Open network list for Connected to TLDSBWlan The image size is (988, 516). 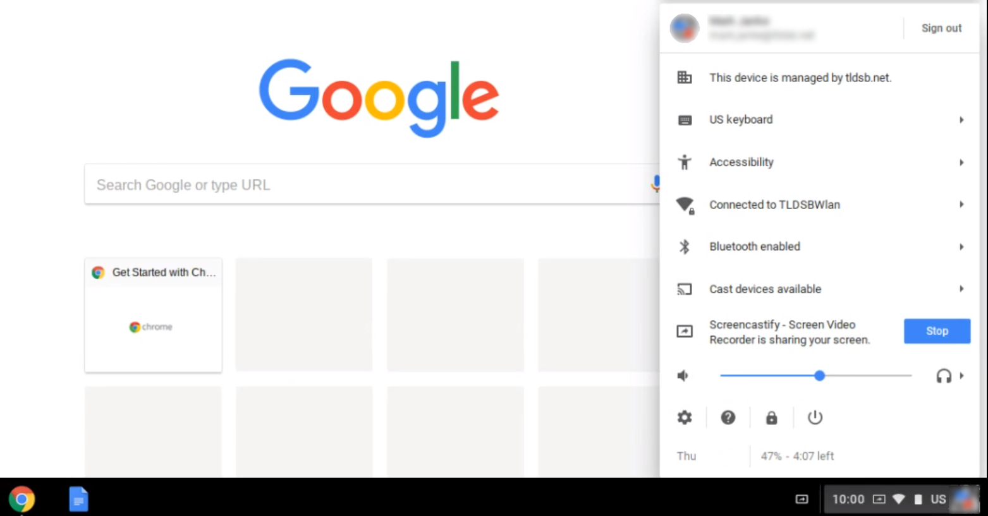[x=820, y=205]
